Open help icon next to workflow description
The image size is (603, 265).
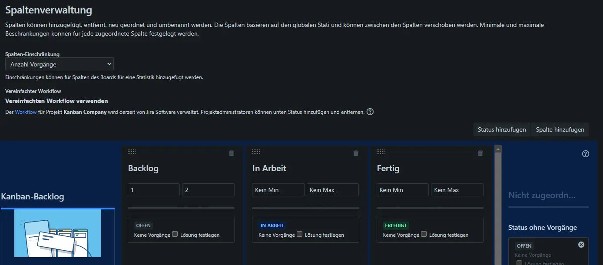point(370,112)
